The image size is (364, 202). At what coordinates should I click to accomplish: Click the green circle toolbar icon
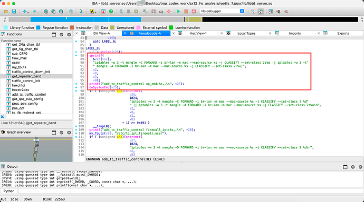click(111, 12)
